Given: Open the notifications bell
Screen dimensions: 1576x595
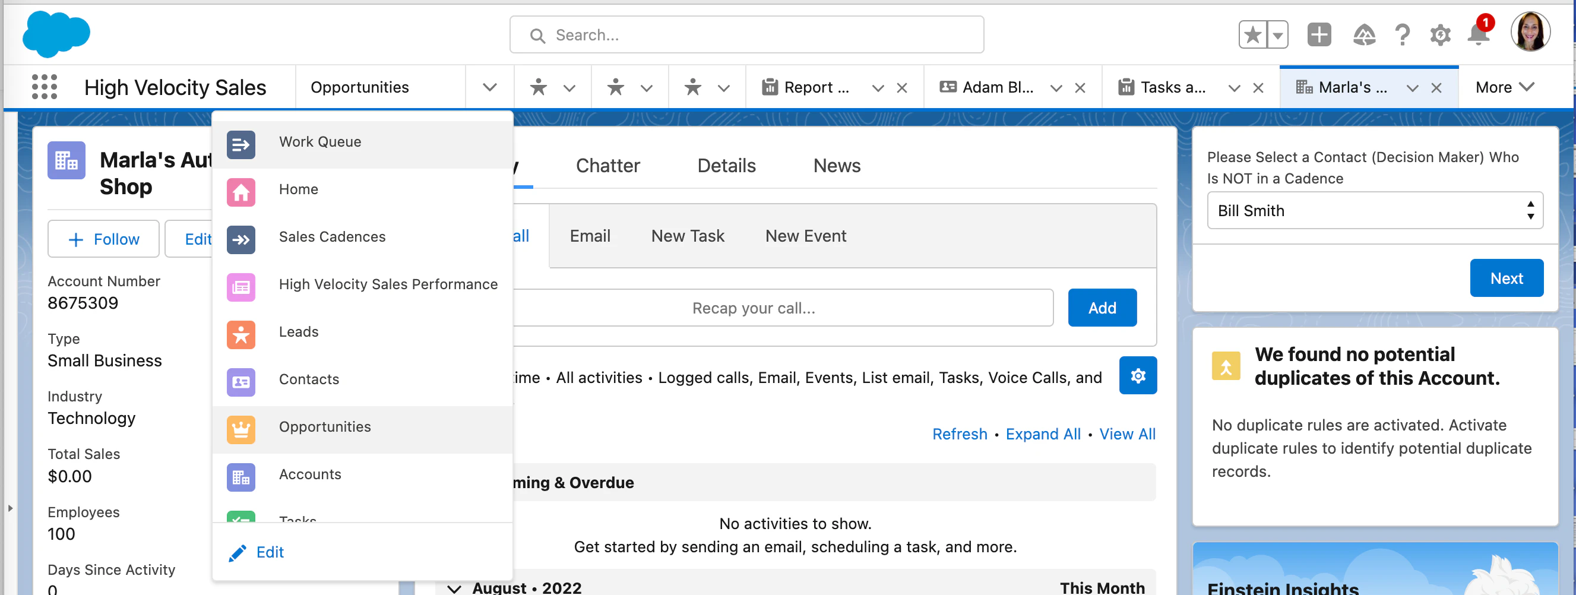Looking at the screenshot, I should pos(1478,34).
